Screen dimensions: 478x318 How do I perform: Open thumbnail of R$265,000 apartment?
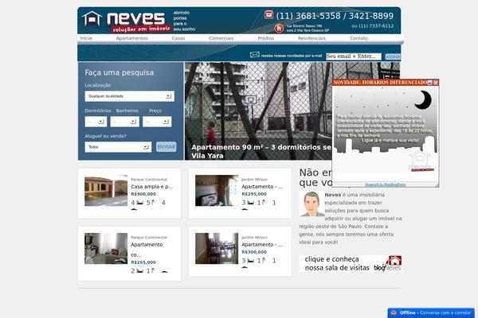coord(106,248)
